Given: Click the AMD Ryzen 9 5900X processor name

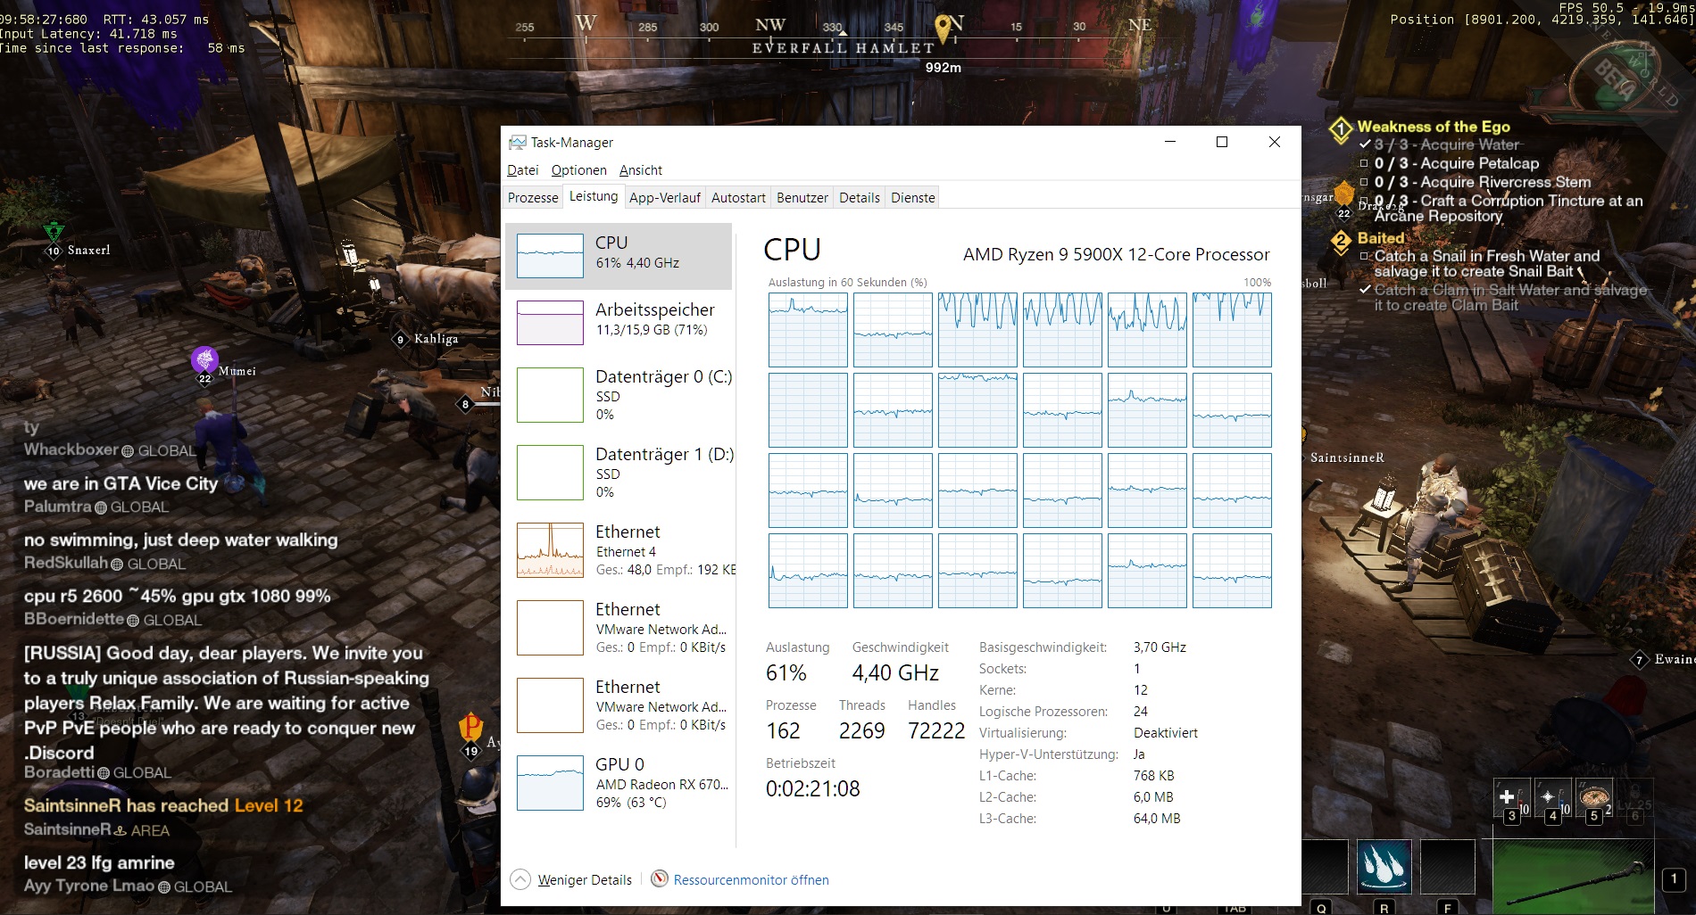Looking at the screenshot, I should click(1116, 255).
